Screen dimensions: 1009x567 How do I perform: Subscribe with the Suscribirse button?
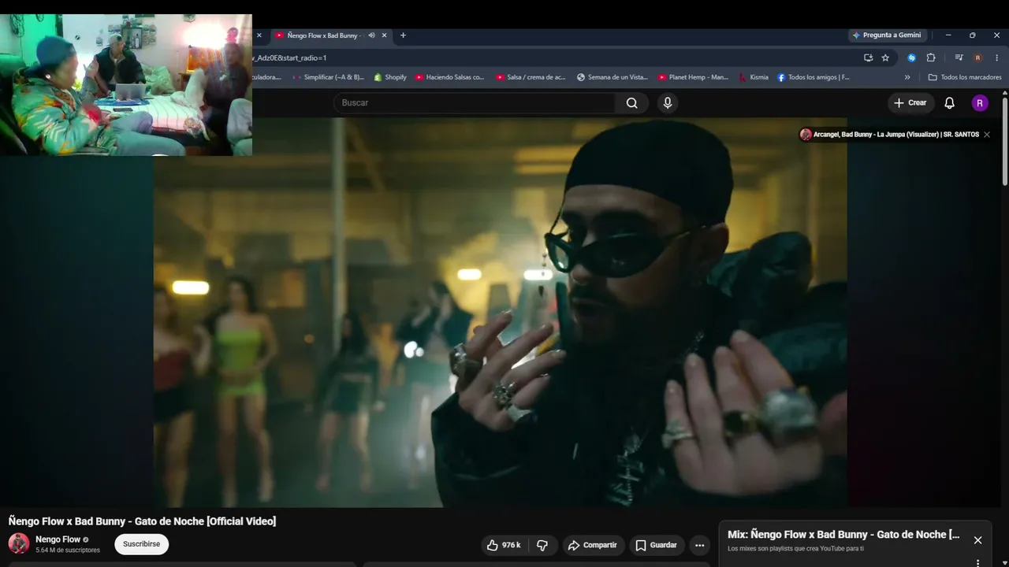pyautogui.click(x=141, y=544)
